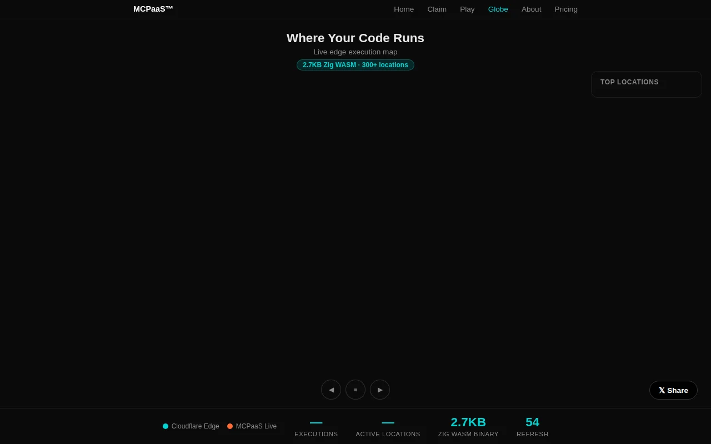Stop globe rotation with square button
Viewport: 711px width, 444px height.
[355, 390]
